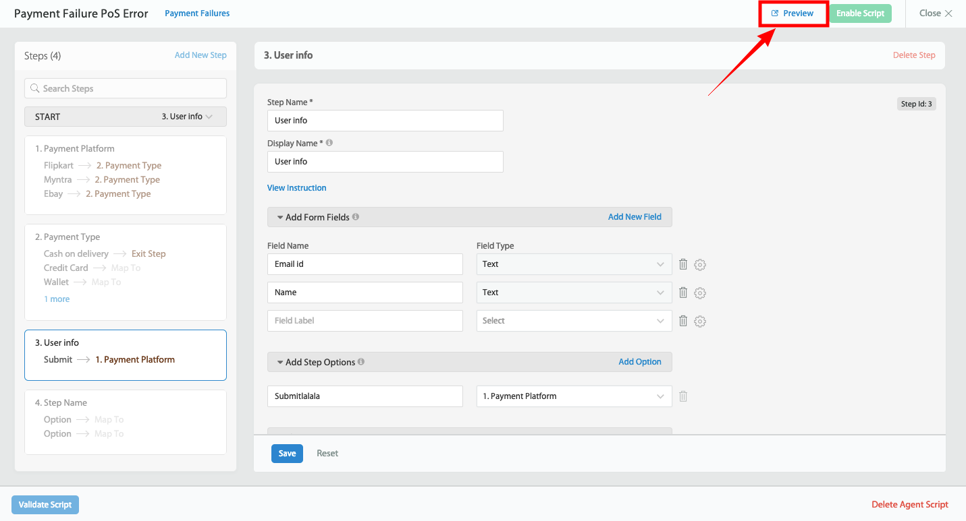Click the info icon next to Display Name
The image size is (966, 521).
coord(329,142)
